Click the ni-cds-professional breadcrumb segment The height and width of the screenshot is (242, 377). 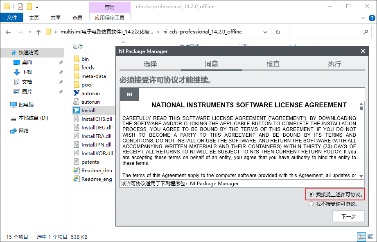pyautogui.click(x=203, y=32)
